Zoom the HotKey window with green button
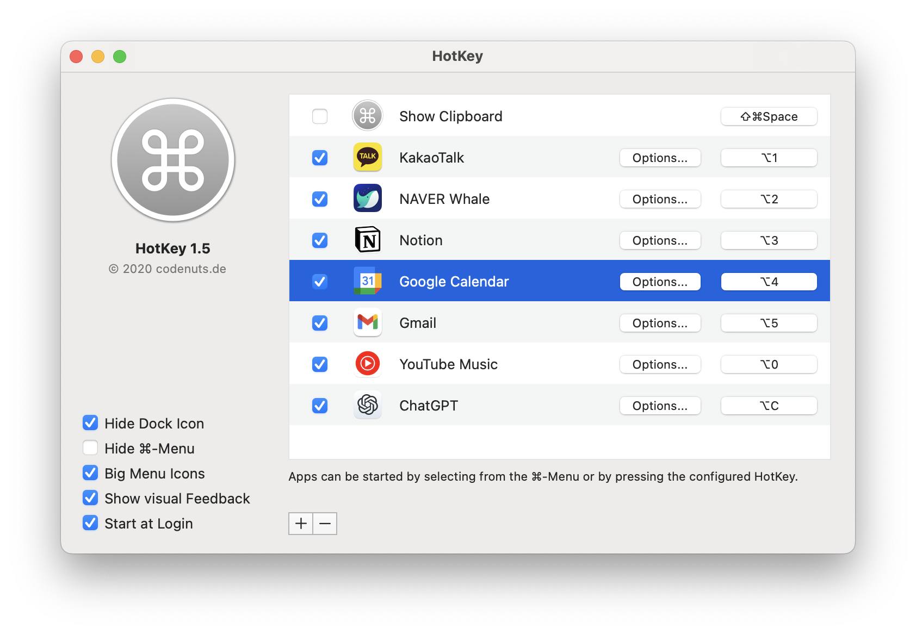 [120, 57]
